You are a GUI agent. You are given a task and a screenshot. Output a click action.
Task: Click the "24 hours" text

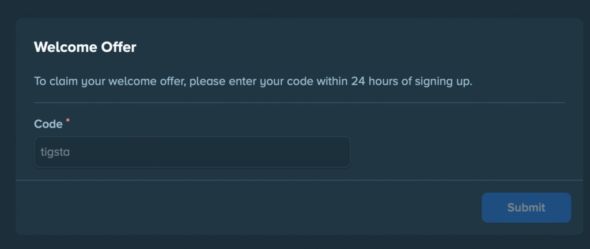click(375, 81)
